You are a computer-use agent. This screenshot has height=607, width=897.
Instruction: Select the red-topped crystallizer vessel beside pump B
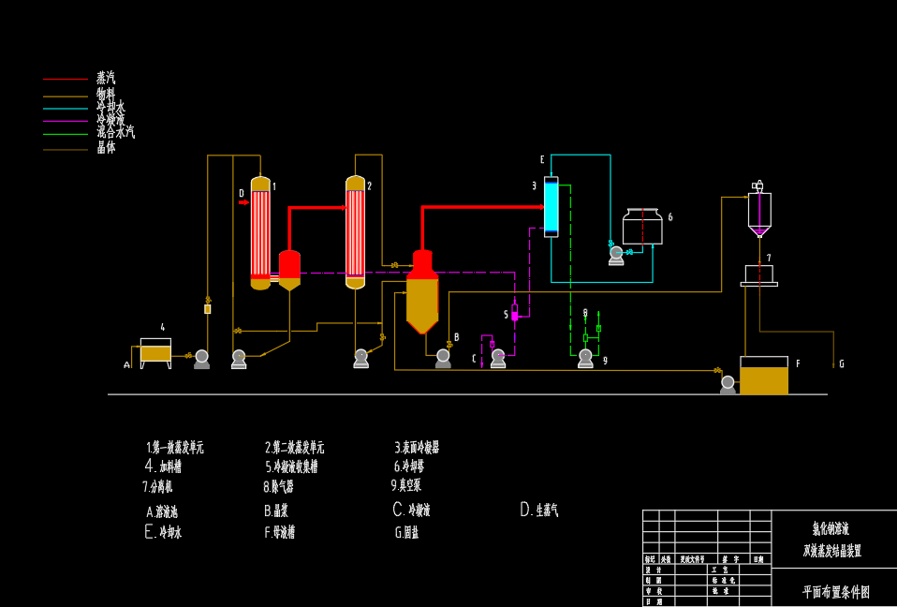coord(422,292)
